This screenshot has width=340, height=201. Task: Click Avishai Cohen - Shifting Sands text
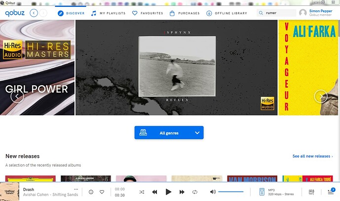coord(50,195)
